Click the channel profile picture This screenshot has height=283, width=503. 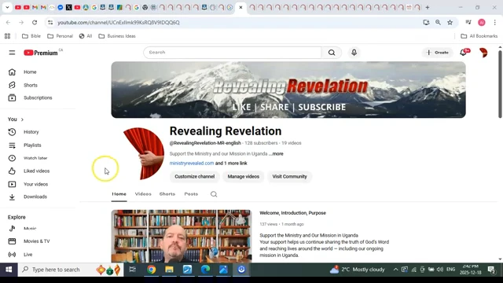point(144,154)
